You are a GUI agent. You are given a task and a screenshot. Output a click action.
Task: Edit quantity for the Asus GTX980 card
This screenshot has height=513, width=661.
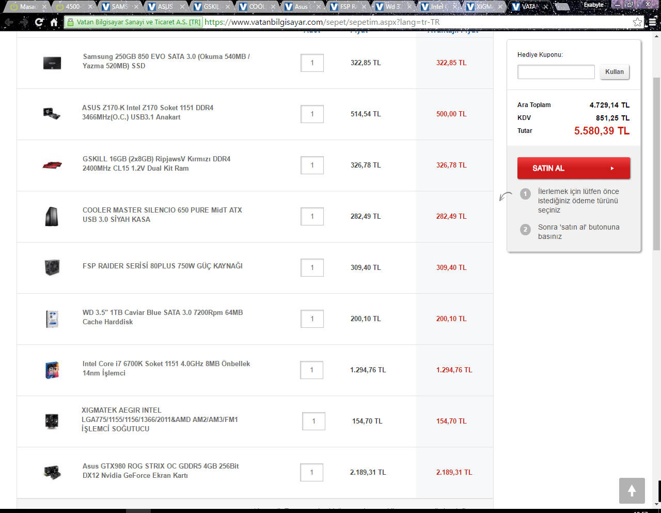(x=311, y=472)
